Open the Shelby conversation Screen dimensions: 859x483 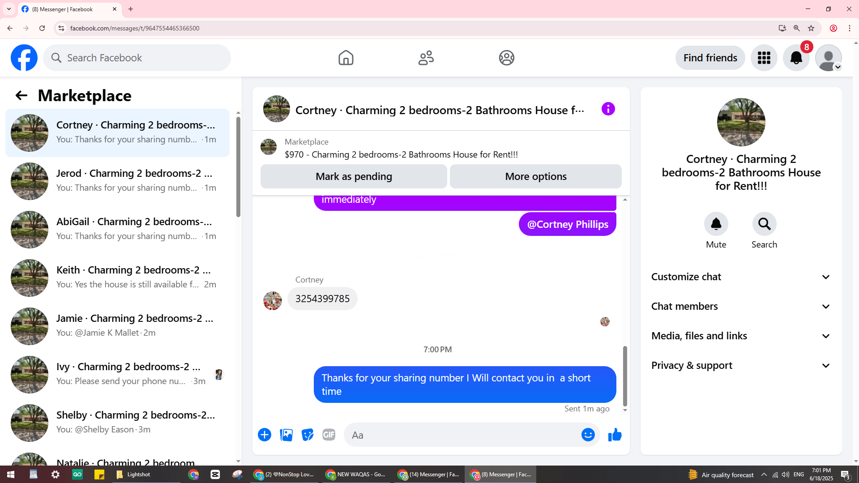(x=117, y=423)
